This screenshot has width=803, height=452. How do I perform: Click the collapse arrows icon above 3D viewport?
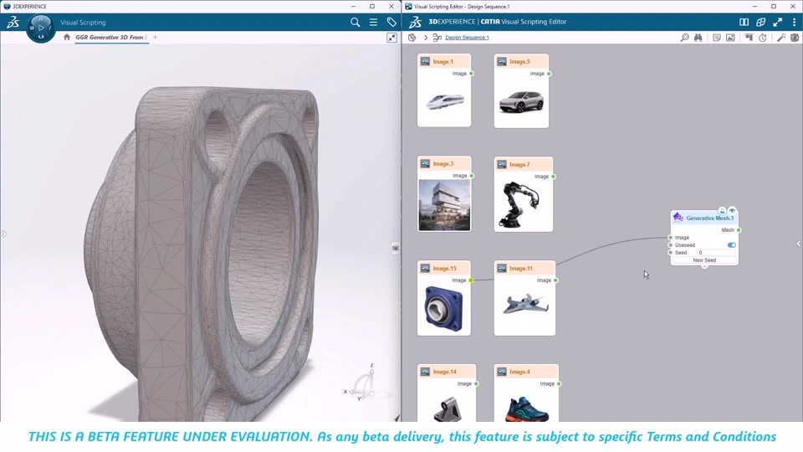[391, 38]
